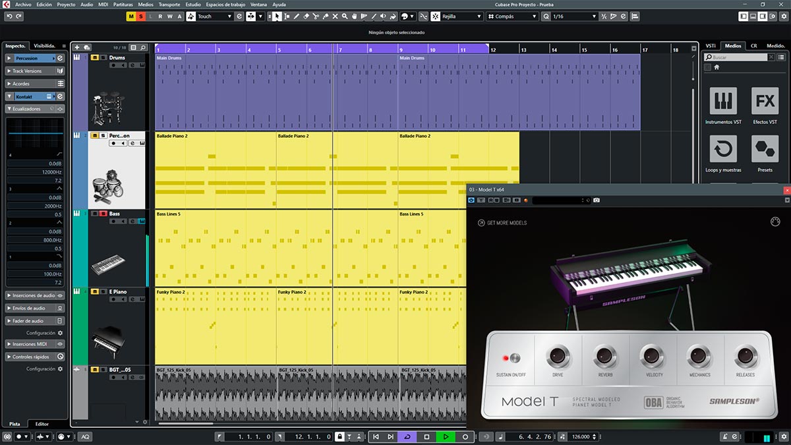Open Compás grid type dropdown
This screenshot has width=791, height=445.
click(513, 16)
